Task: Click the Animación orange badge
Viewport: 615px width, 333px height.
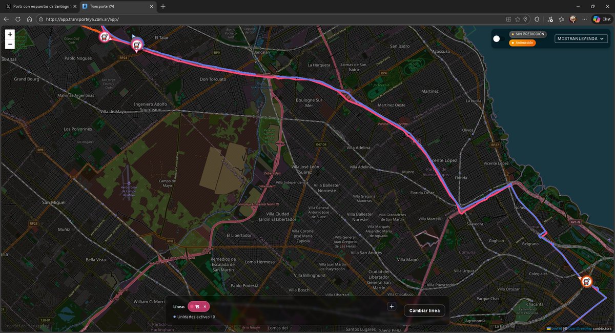Action: [x=522, y=43]
